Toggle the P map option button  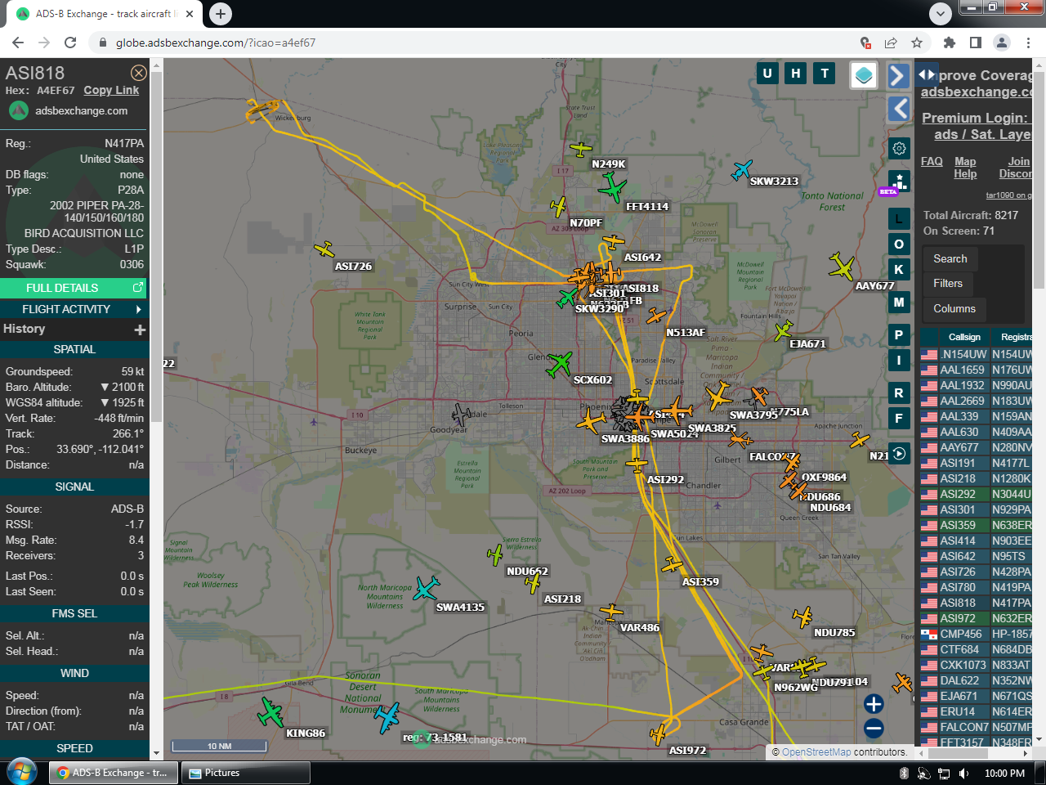tap(899, 334)
